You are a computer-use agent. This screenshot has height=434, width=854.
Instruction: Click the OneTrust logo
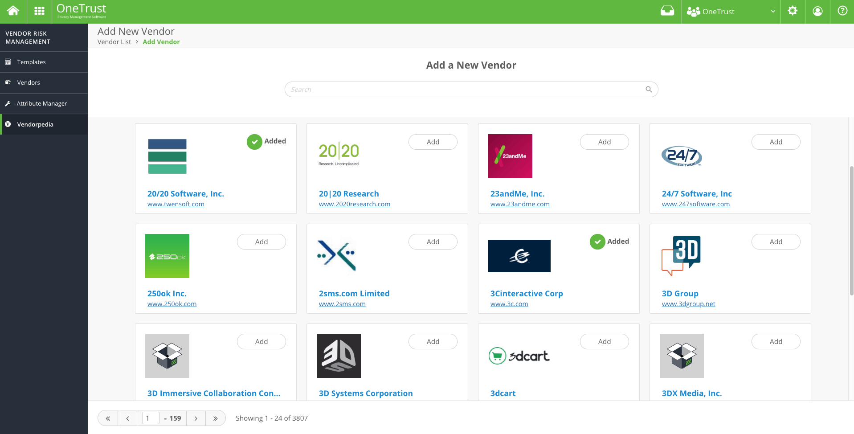pyautogui.click(x=82, y=11)
